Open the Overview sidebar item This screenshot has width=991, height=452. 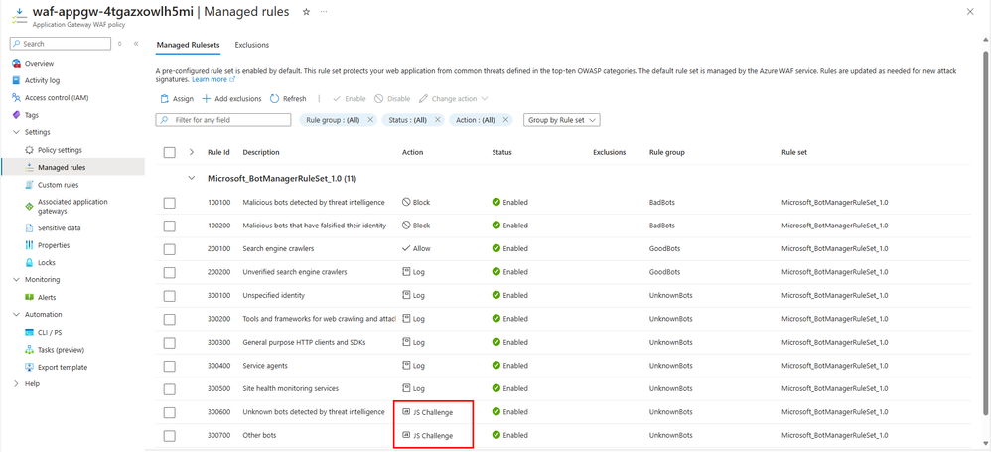click(x=39, y=64)
